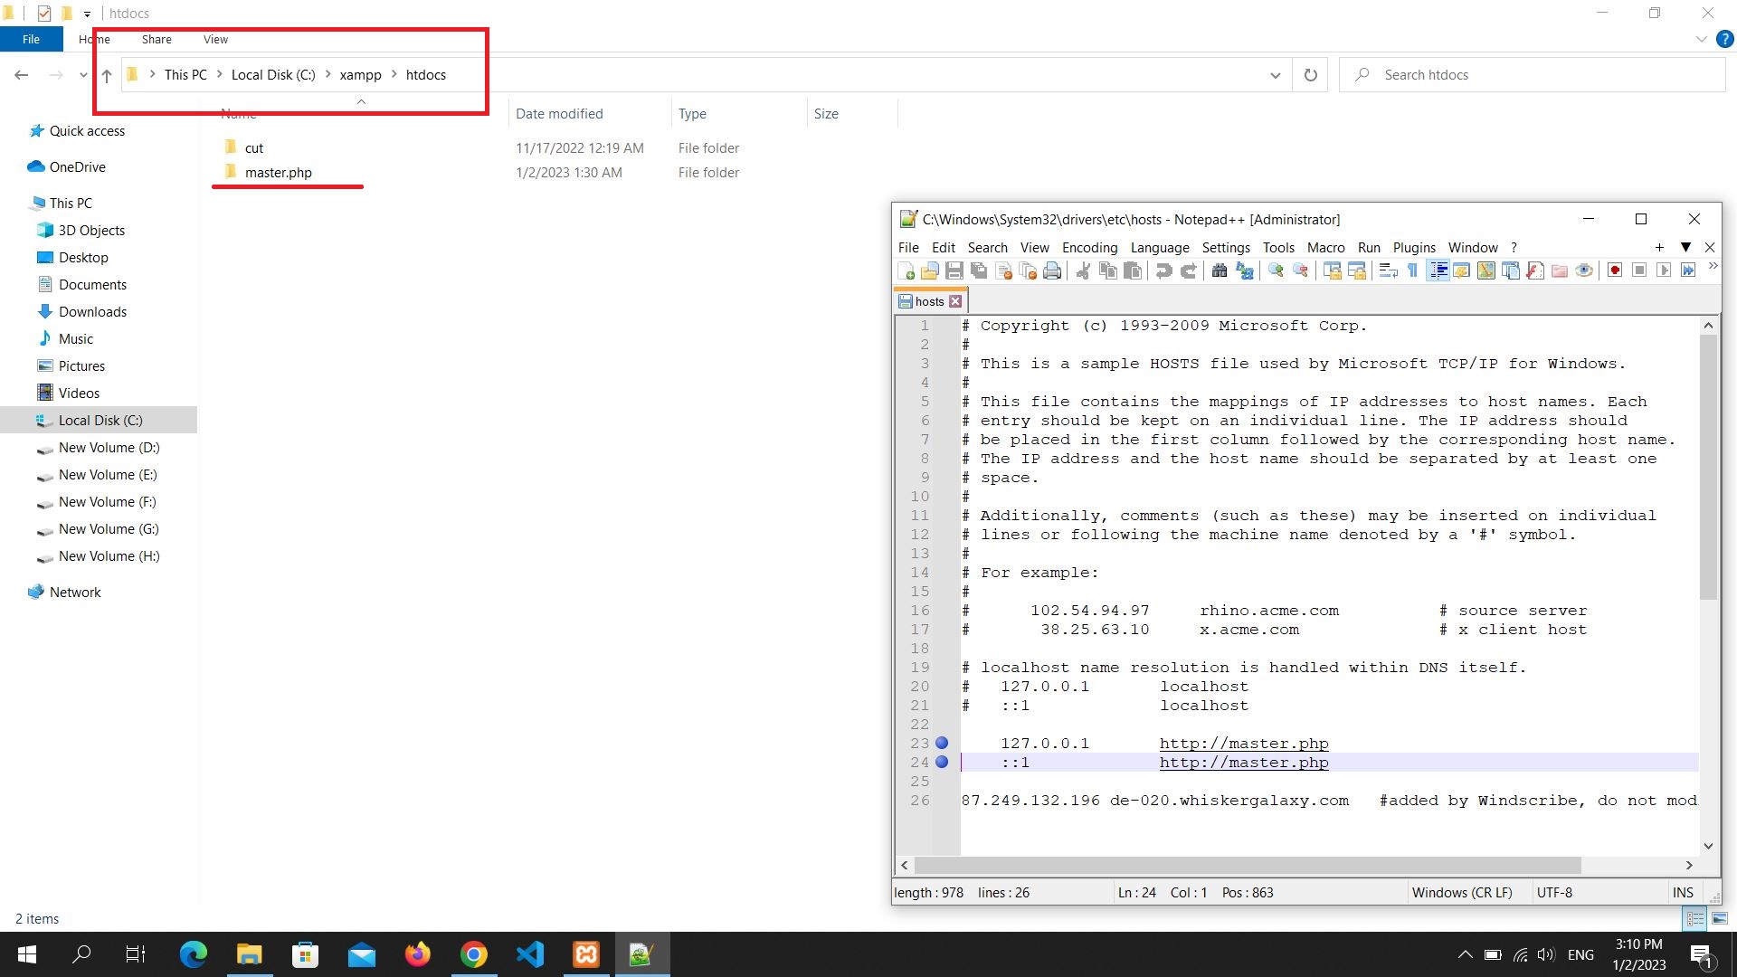The image size is (1737, 977).
Task: Click UTF-8 encoding selector in status bar
Action: click(1554, 892)
